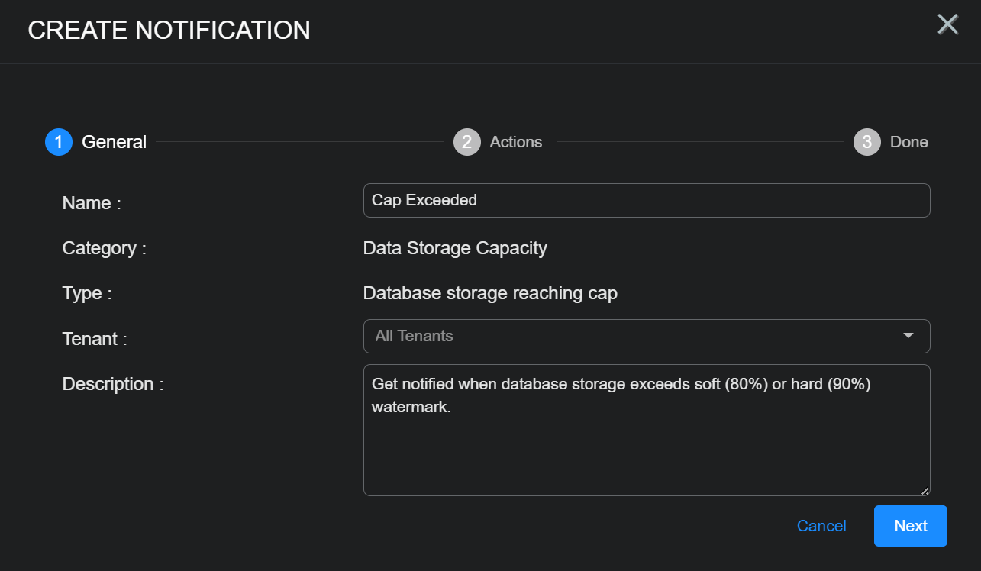The image size is (981, 571).
Task: Cancel the notification creation
Action: pyautogui.click(x=821, y=526)
